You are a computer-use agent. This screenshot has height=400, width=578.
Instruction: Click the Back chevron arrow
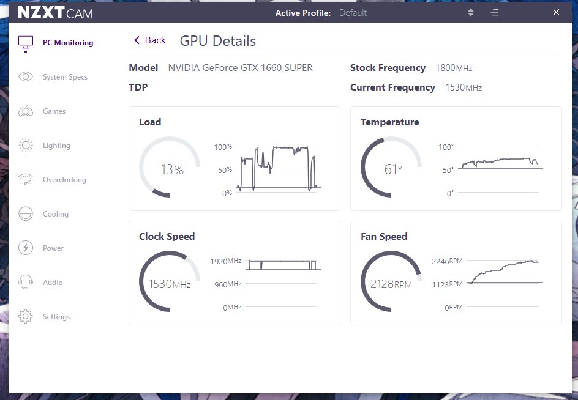(137, 40)
